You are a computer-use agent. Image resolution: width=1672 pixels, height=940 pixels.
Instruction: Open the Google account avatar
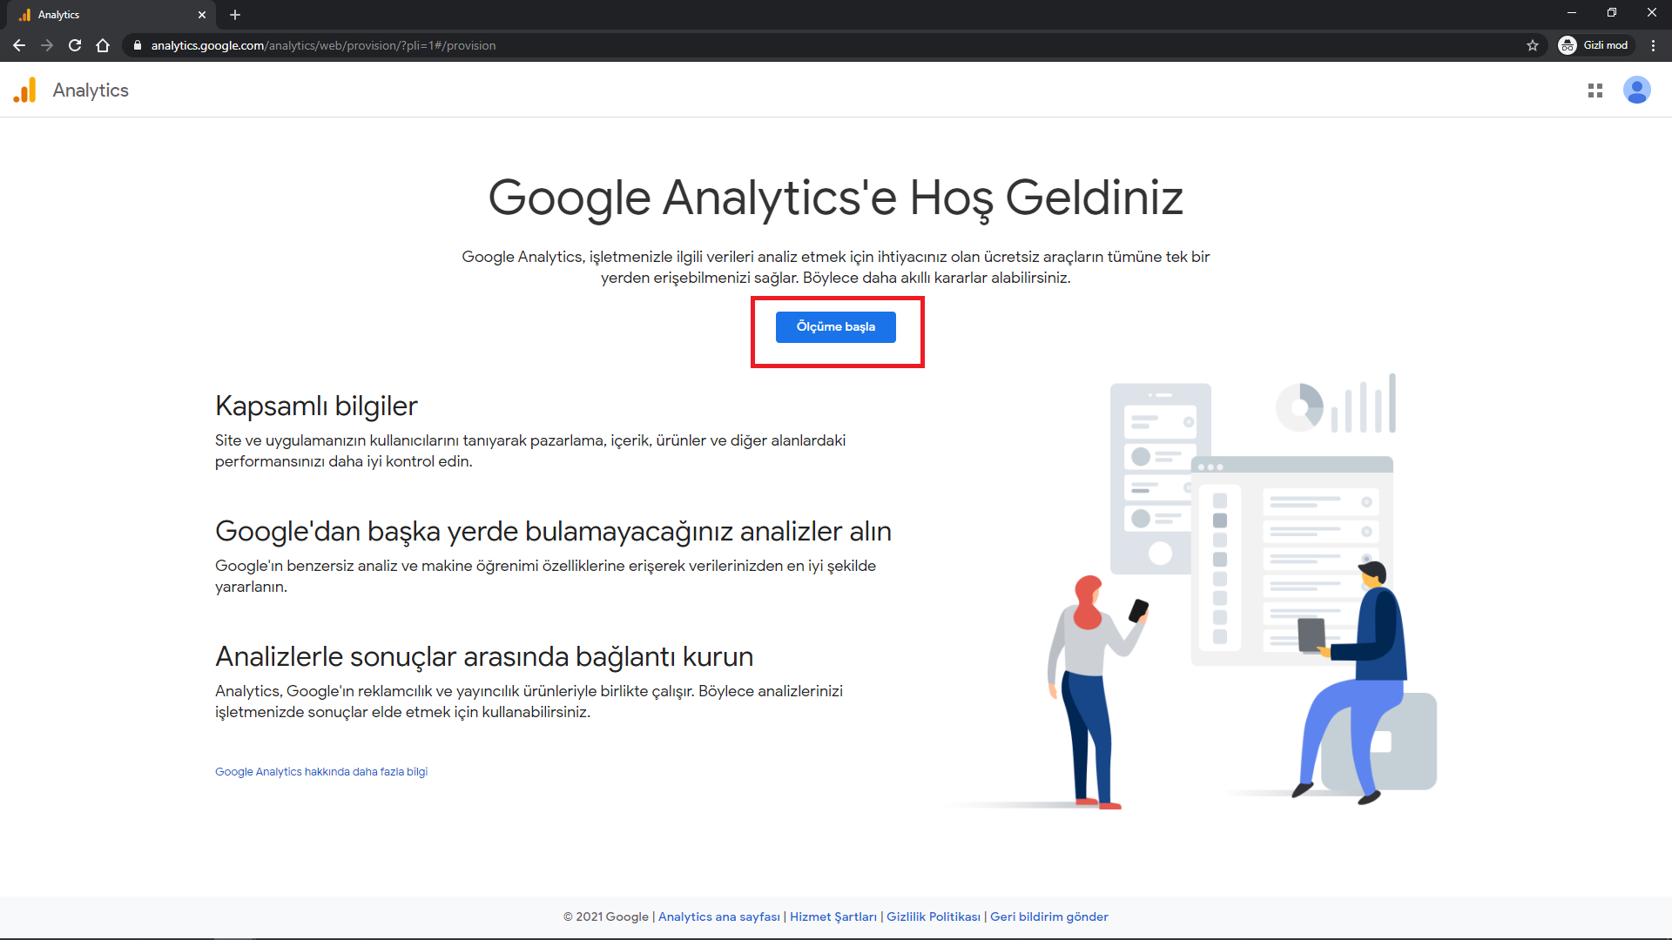(x=1636, y=91)
